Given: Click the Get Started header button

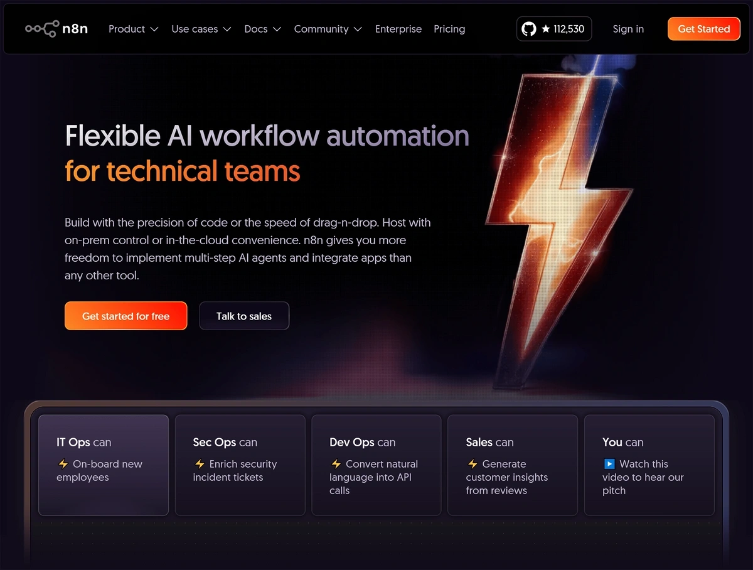Looking at the screenshot, I should [704, 29].
